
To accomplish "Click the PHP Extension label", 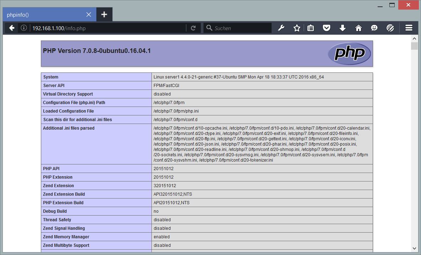I will pos(58,177).
